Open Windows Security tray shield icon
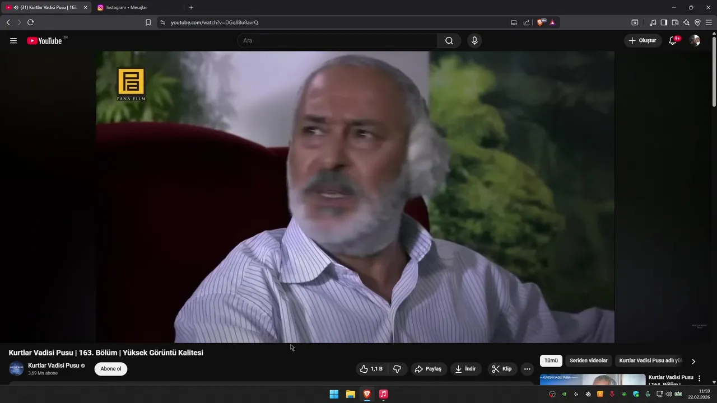Image resolution: width=717 pixels, height=403 pixels. coord(636,394)
